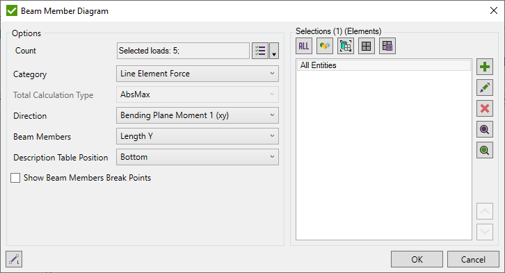
Task: Delete selection with the red X icon
Action: click(x=485, y=108)
